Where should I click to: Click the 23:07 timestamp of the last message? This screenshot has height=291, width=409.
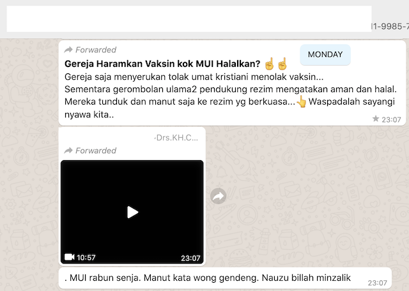click(x=377, y=283)
